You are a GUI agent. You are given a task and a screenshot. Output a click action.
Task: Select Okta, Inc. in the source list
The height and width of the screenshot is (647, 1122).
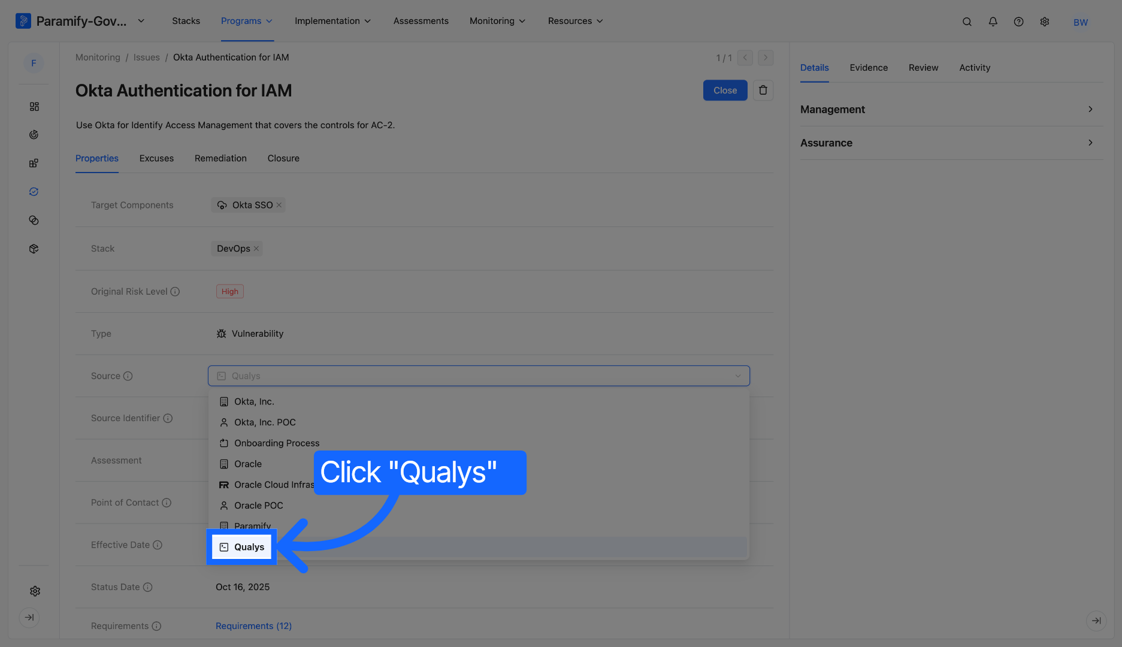pyautogui.click(x=479, y=402)
